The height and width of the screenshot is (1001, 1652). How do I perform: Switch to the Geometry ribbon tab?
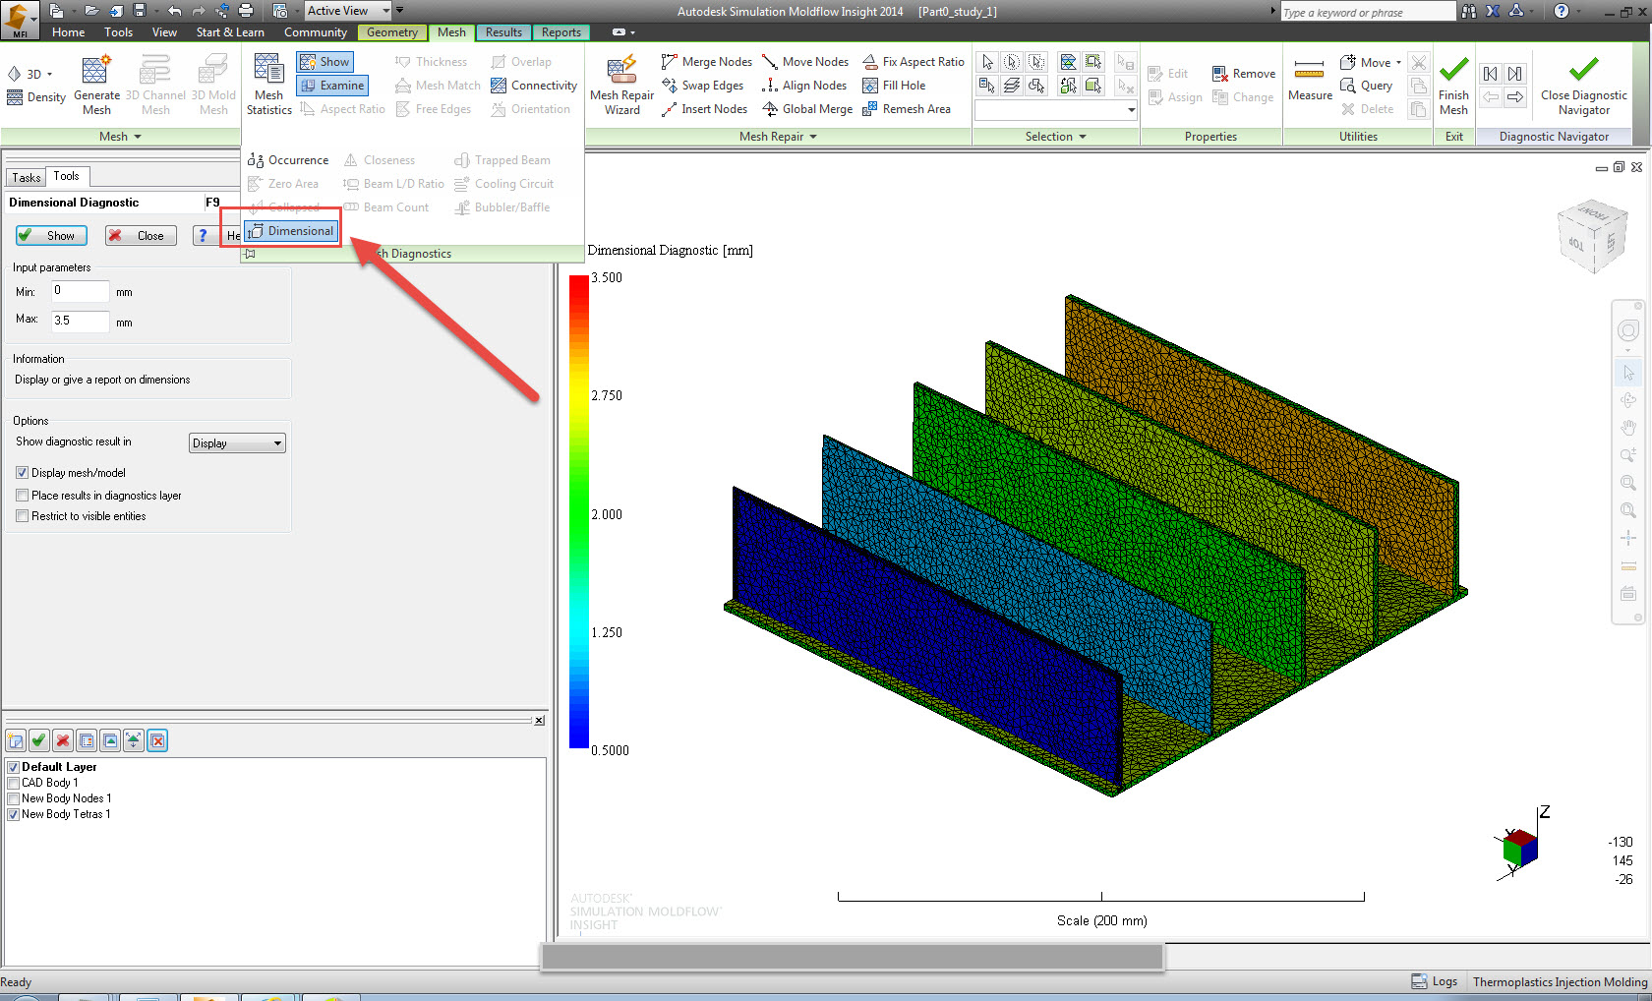(x=391, y=32)
